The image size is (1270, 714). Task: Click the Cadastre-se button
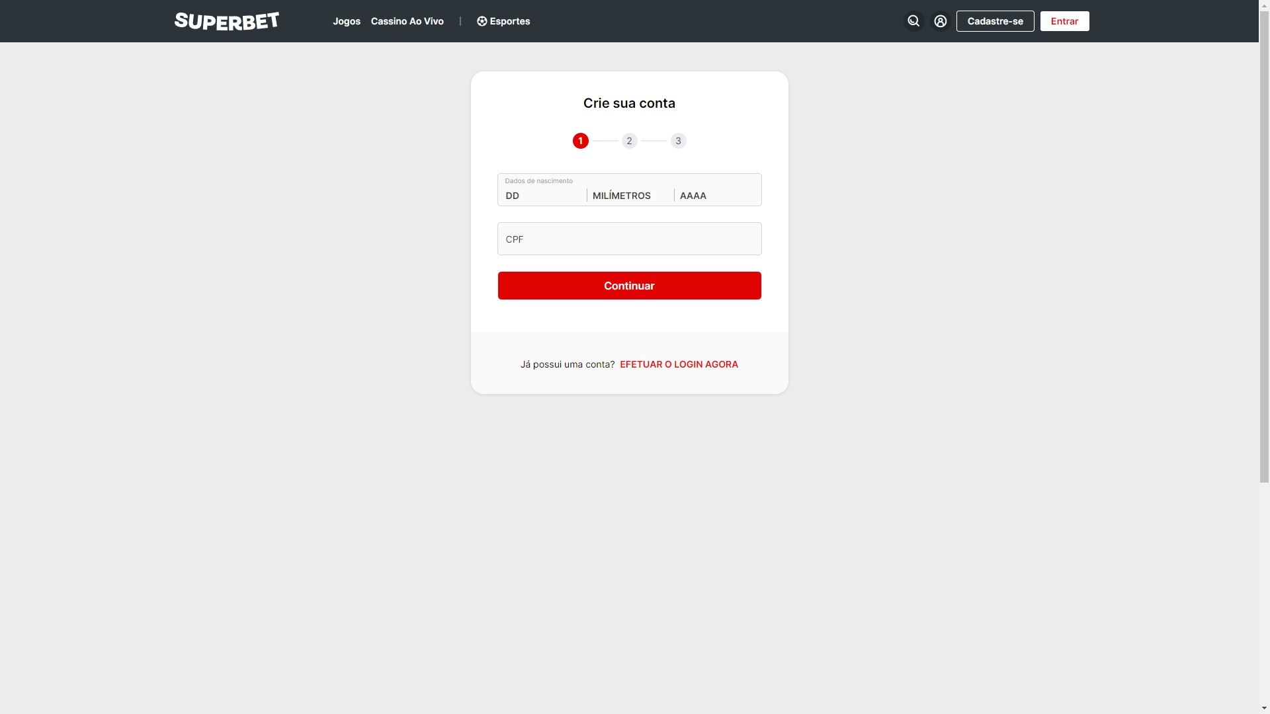(x=995, y=21)
